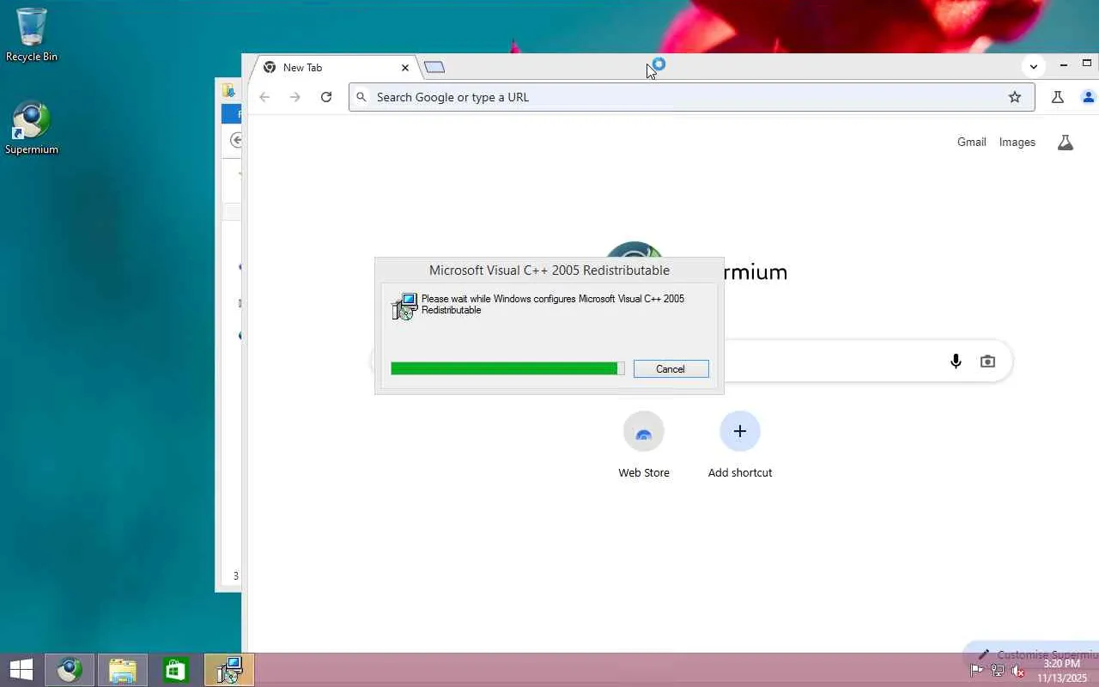Go back in browser history
1099x687 pixels.
264,97
